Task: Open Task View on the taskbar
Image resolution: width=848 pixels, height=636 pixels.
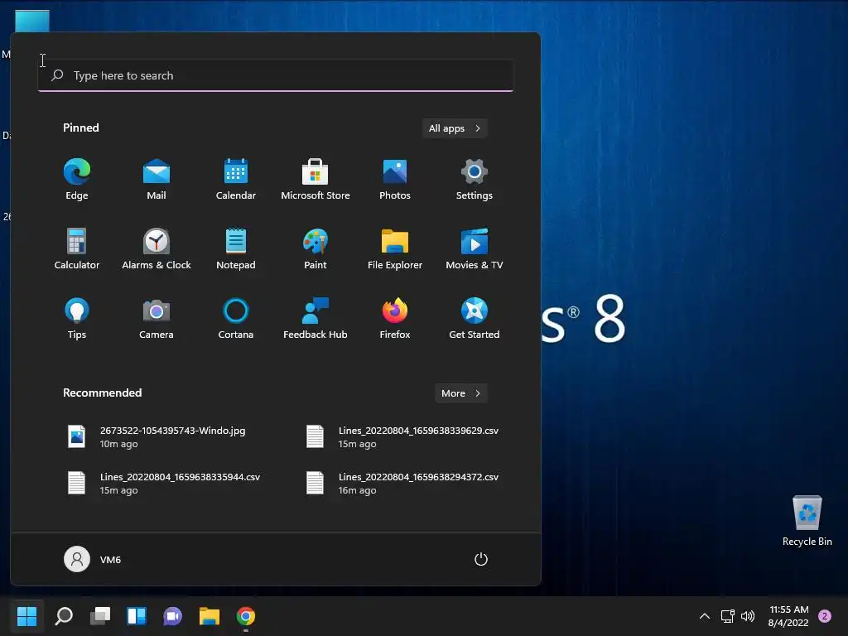Action: click(100, 616)
